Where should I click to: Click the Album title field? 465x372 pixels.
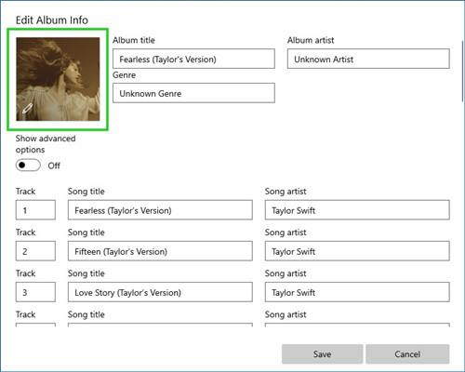[193, 59]
